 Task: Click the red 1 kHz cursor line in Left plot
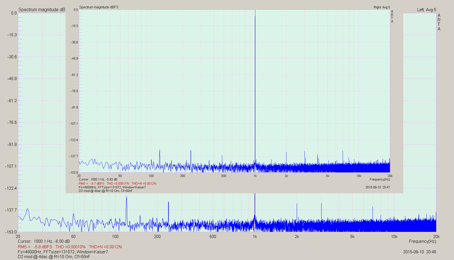tap(255, 213)
